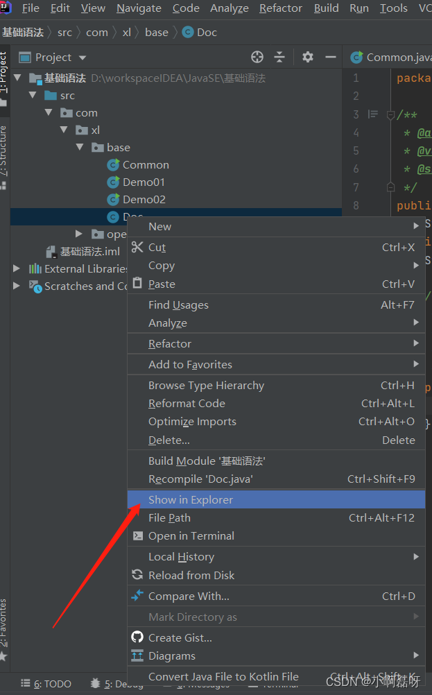Click the locate/scroll-from-source crosshair icon
The height and width of the screenshot is (695, 432).
point(257,57)
